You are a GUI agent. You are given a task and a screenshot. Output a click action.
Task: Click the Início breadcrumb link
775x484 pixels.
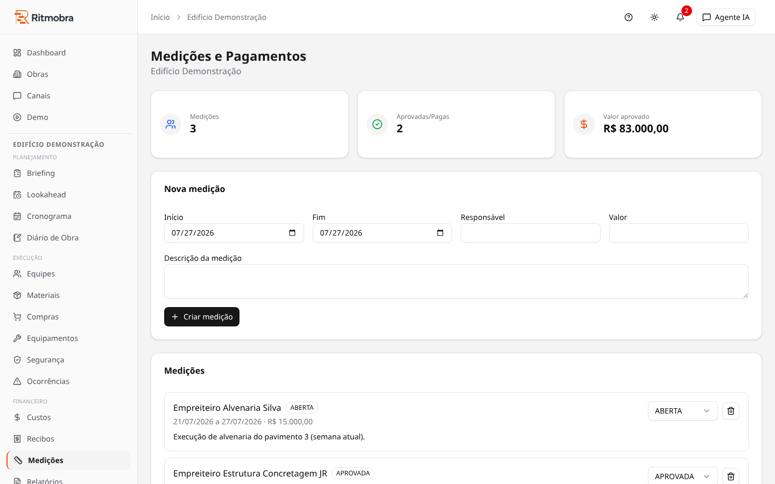[x=160, y=17]
